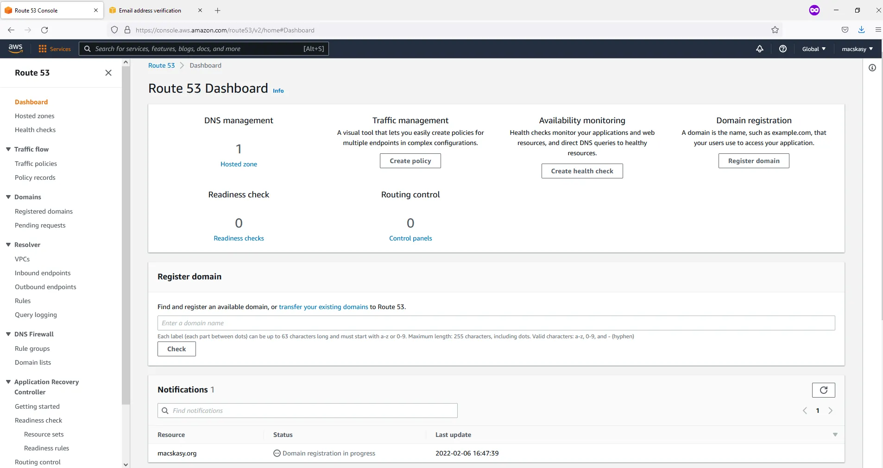This screenshot has height=468, width=883.
Task: Select the macskasy.org notification row
Action: click(x=496, y=453)
